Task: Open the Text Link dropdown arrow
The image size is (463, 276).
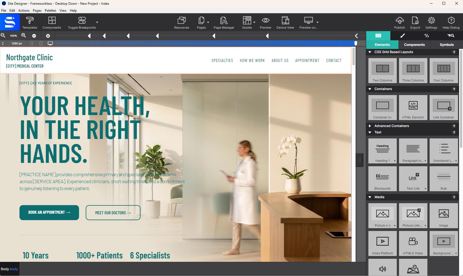Action: pos(425,189)
